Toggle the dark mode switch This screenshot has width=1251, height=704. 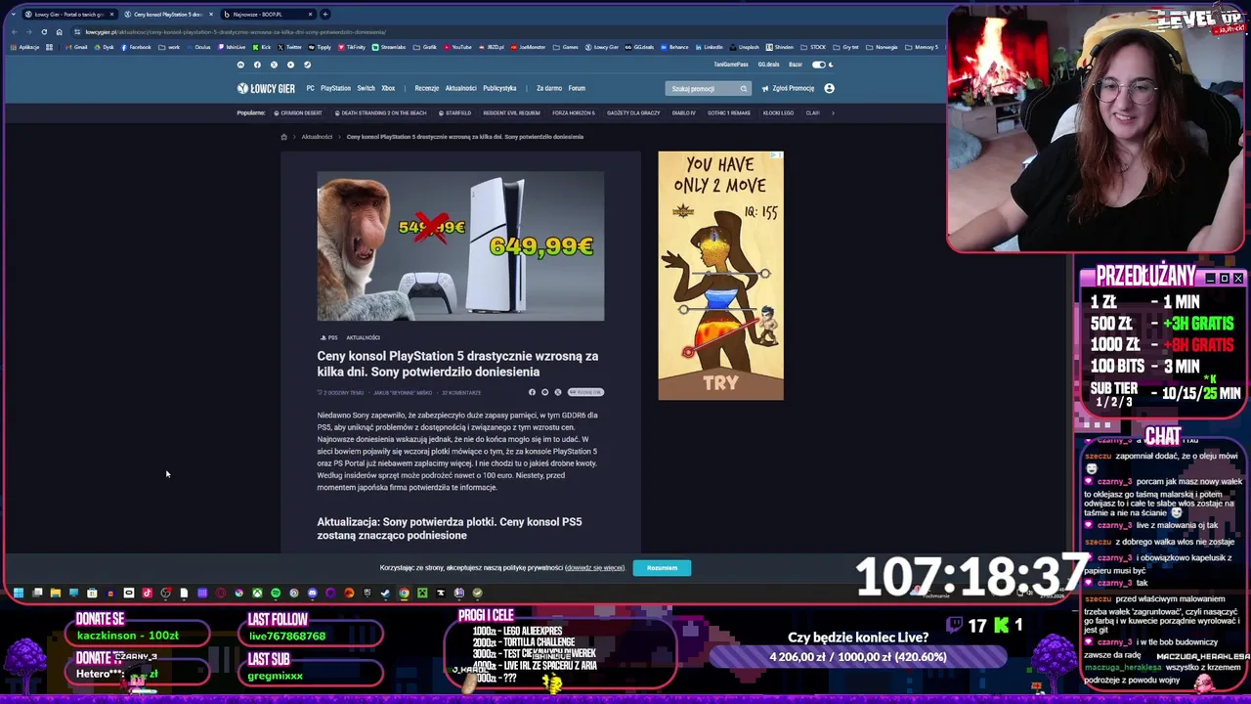[x=819, y=65]
